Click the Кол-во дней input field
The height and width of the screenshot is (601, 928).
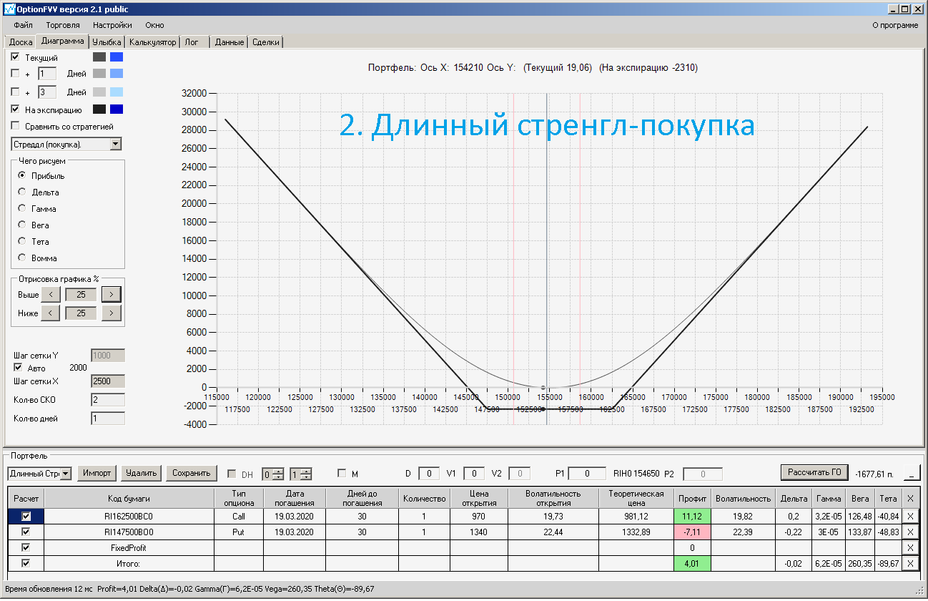108,419
